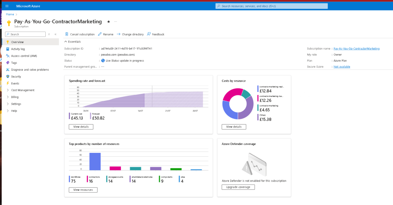Screen dimensions: 393x205
Task: Click the blue workflows bar in chart
Action: [95, 161]
